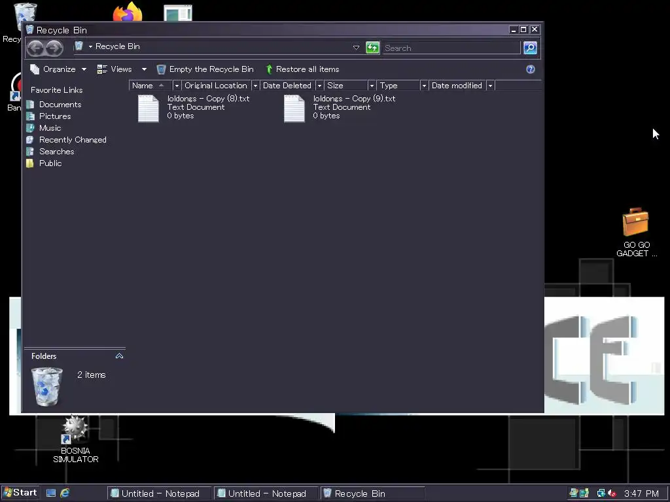Screen dimensions: 670x502
Task: Sort by the Name column header
Action: [150, 86]
